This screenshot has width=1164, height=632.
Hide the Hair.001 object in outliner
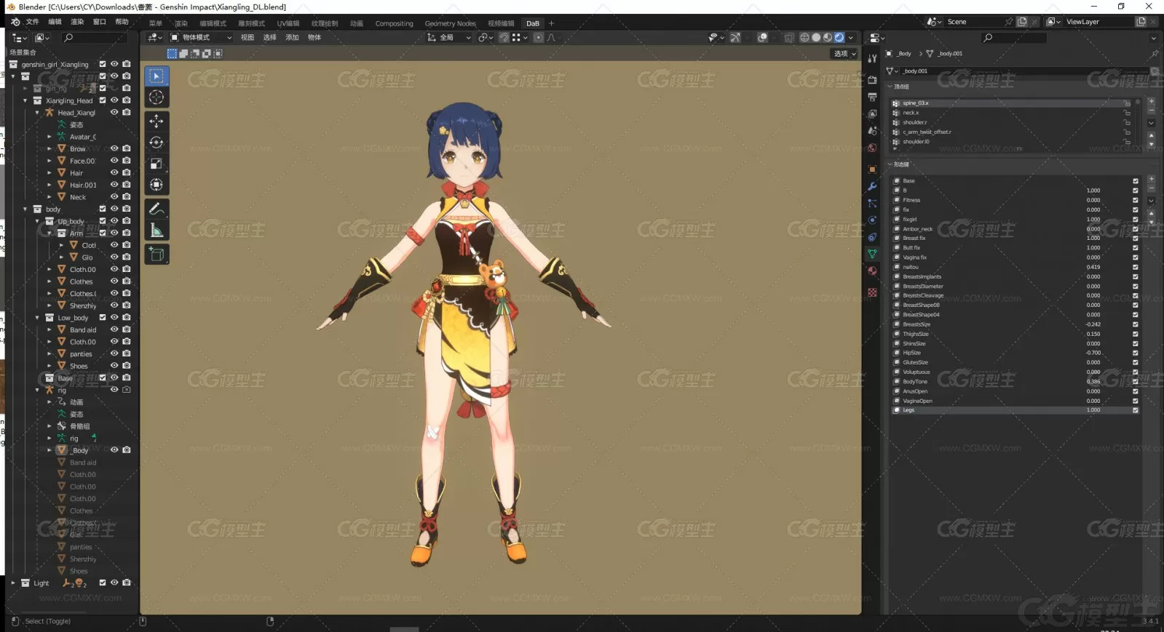(x=114, y=185)
